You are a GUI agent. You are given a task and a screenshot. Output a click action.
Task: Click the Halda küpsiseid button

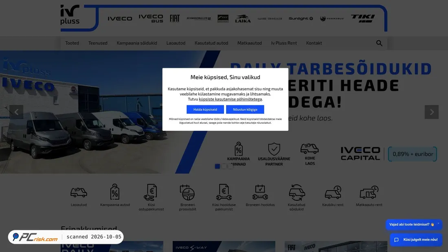(x=205, y=110)
